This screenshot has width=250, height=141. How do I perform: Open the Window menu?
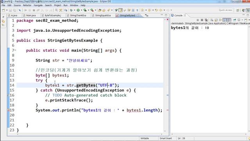pyautogui.click(x=74, y=5)
